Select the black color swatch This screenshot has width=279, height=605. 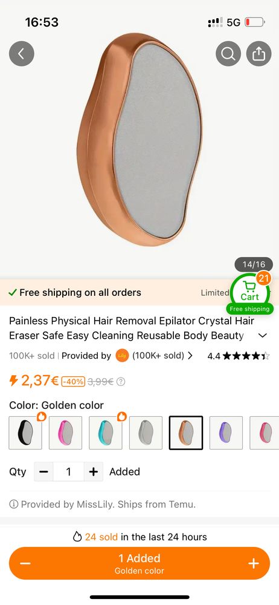click(25, 433)
